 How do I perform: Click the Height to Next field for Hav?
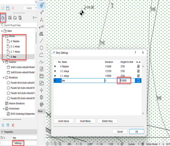coord(127,80)
